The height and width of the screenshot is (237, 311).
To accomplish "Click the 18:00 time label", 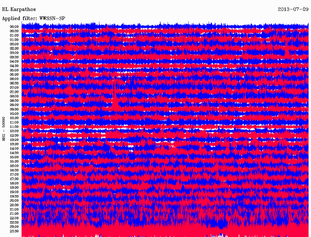I will (x=14, y=184).
